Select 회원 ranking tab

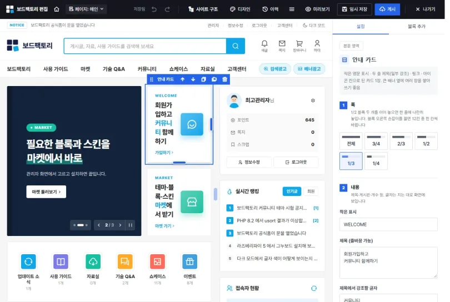tap(311, 192)
